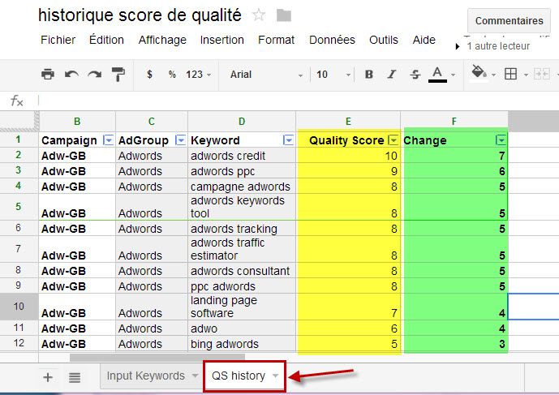Click the cell 'landing page software'
Screen dimensions: 559x395
(x=242, y=307)
